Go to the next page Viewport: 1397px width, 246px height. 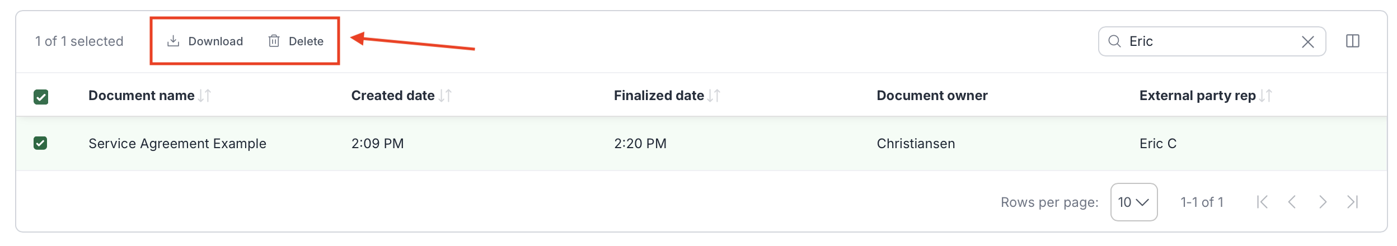coord(1323,202)
